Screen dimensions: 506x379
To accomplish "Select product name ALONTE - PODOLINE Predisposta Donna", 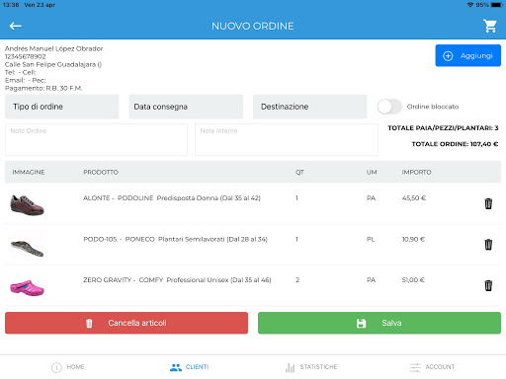I will [x=172, y=198].
